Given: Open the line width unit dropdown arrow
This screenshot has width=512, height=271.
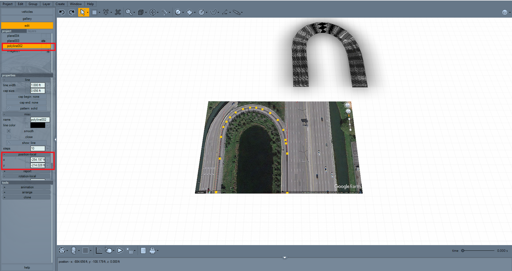Looking at the screenshot, I should [48, 85].
